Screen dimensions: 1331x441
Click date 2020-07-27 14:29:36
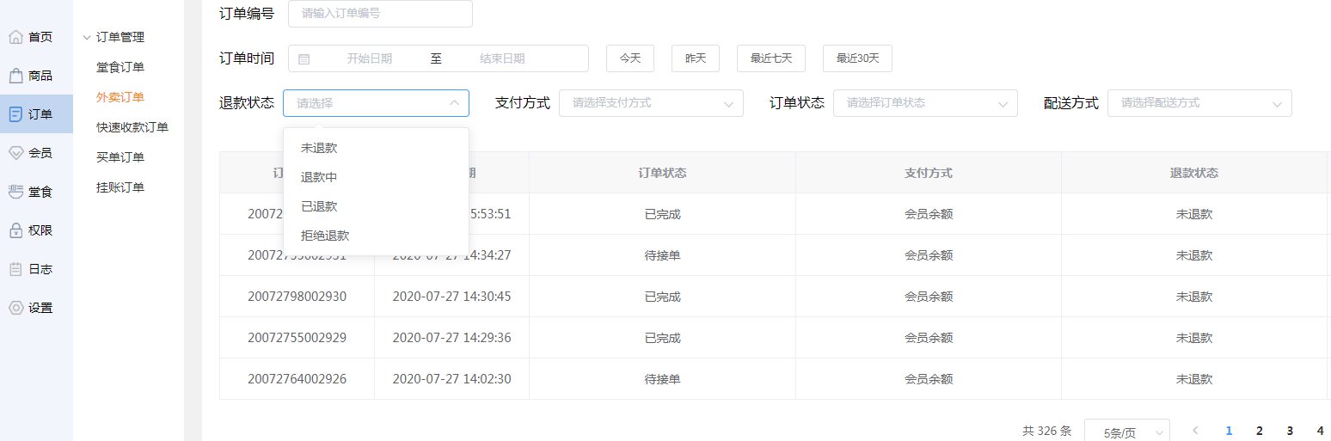click(x=451, y=338)
